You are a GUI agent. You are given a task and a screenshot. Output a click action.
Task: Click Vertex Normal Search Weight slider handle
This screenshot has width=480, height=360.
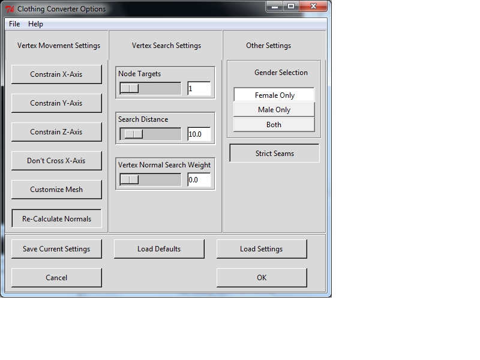[x=130, y=179]
